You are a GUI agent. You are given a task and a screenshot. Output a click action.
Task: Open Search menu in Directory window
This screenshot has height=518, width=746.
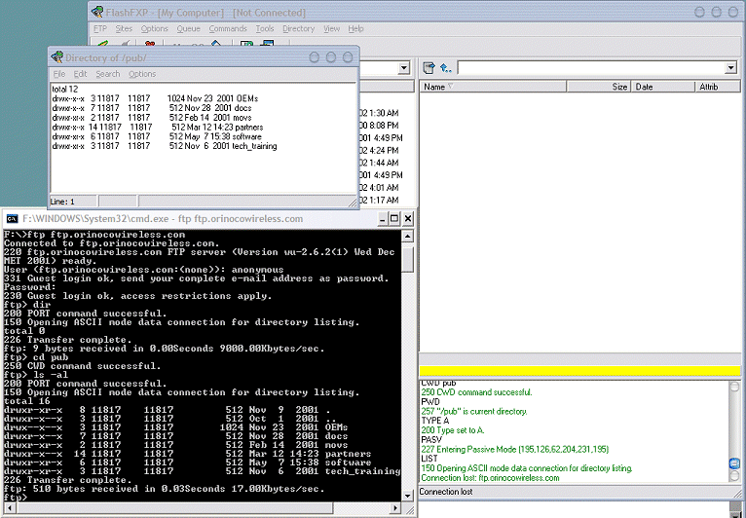pyautogui.click(x=108, y=74)
